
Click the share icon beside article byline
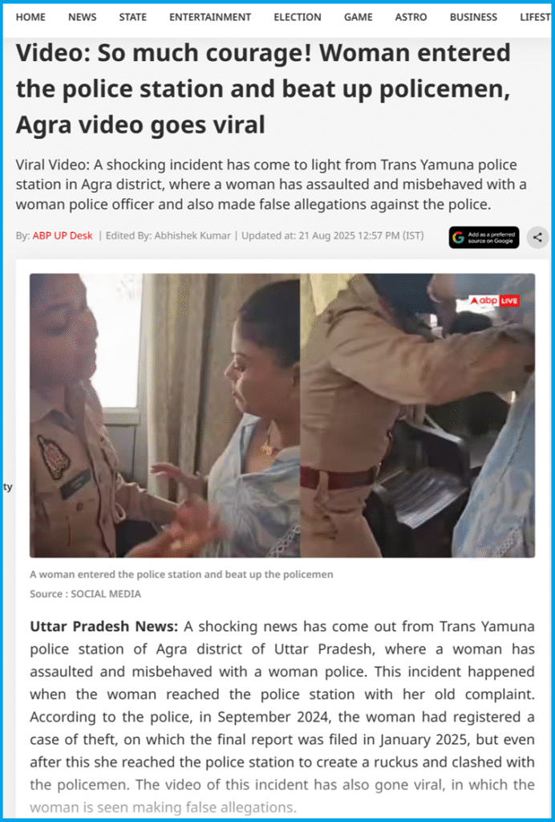pyautogui.click(x=537, y=238)
